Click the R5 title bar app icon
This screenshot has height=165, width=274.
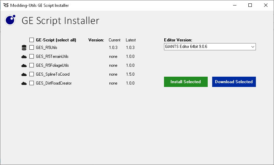pos(5,5)
